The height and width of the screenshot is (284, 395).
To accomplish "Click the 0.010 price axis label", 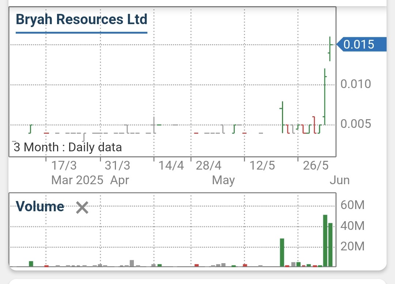I will [x=355, y=84].
